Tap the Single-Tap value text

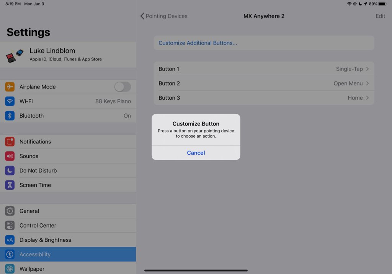coord(349,69)
